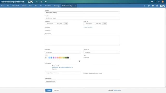The height and width of the screenshot is (93, 166).
Task: Open the app launcher grid icon
Action: (x=152, y=2)
